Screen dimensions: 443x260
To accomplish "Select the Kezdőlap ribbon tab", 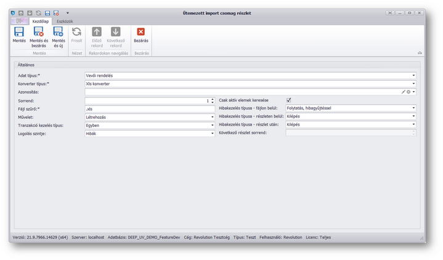I will (40, 21).
